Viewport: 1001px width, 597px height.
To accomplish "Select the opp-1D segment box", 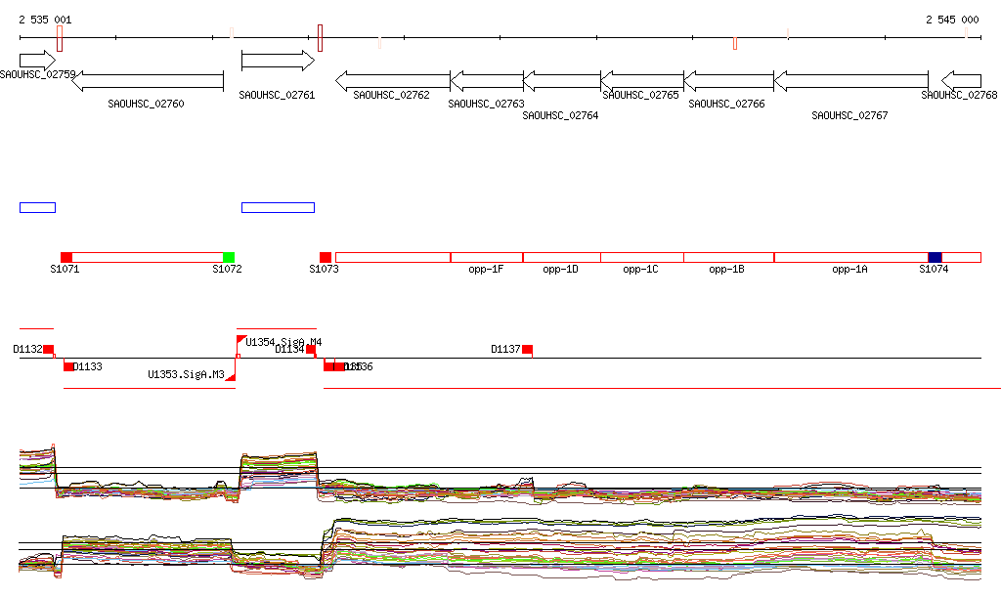I will [562, 257].
